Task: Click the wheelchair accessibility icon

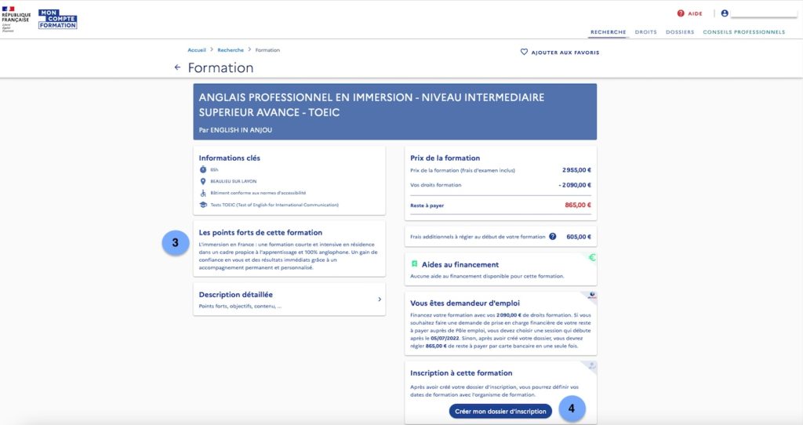Action: pyautogui.click(x=203, y=193)
